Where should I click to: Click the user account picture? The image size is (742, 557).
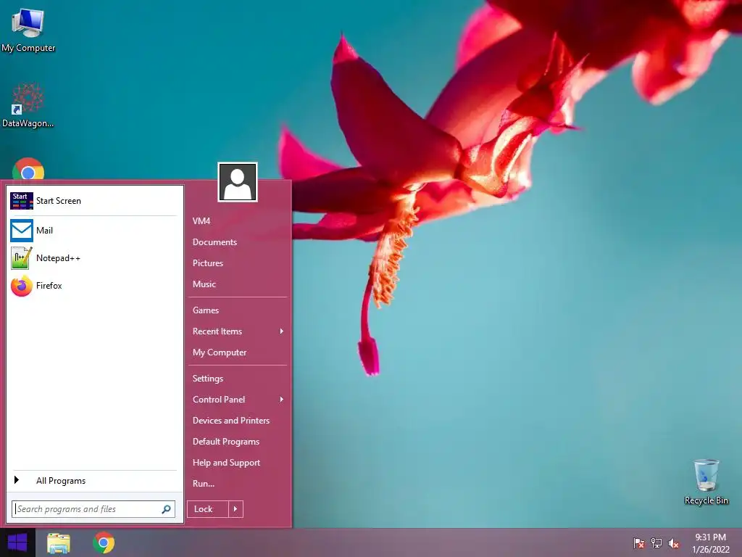[238, 182]
